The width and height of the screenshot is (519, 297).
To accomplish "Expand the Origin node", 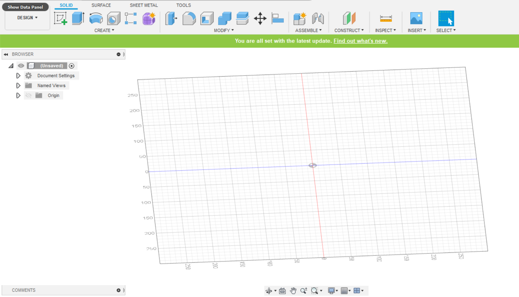I will (x=18, y=95).
